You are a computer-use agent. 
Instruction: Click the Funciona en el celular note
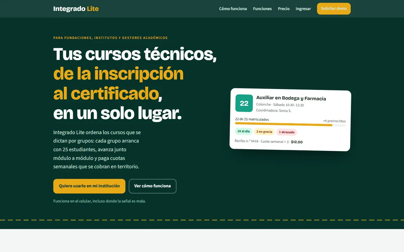coord(100,201)
